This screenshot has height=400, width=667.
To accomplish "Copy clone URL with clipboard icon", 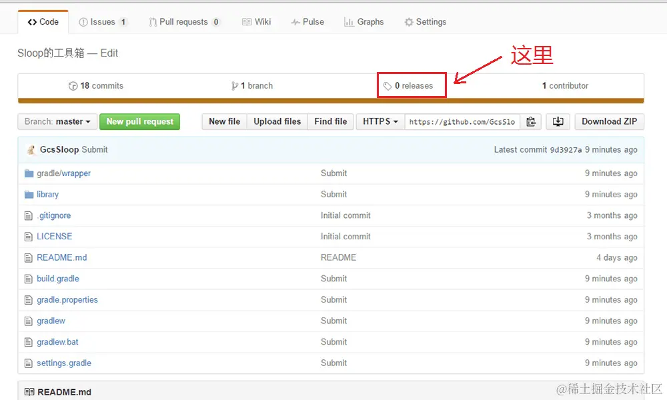I will tap(530, 121).
